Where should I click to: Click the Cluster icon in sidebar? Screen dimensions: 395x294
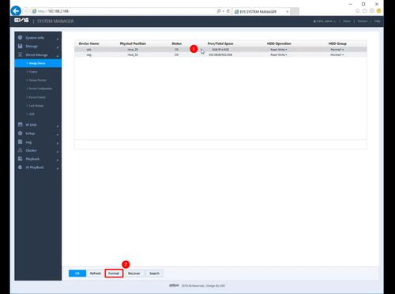pos(21,150)
